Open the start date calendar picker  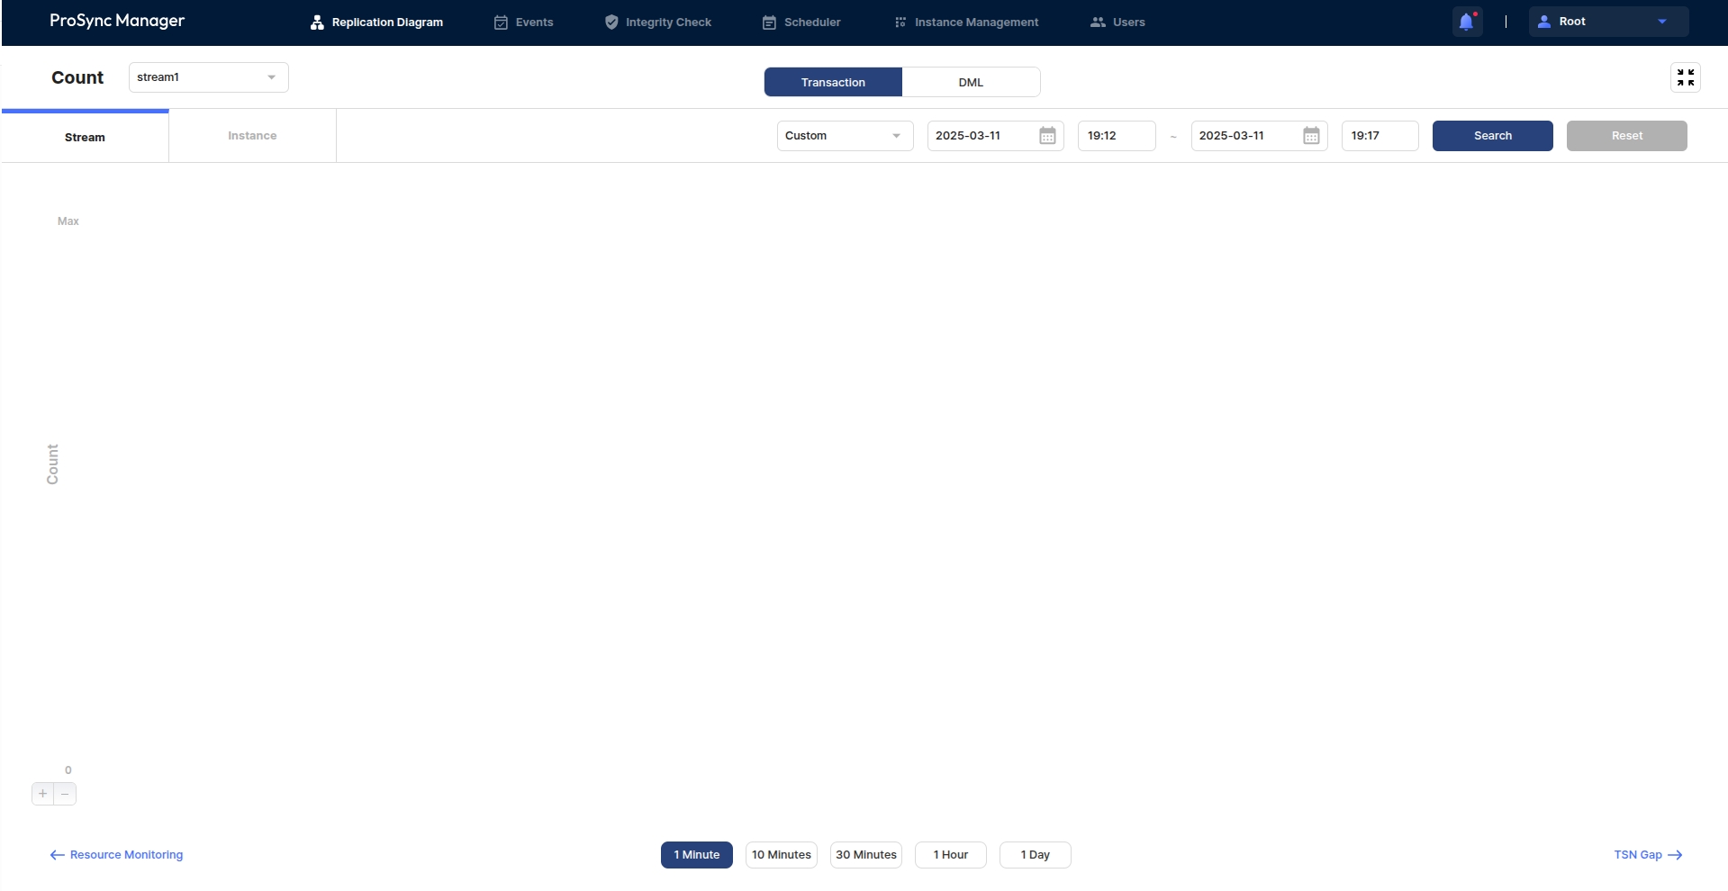point(1047,136)
